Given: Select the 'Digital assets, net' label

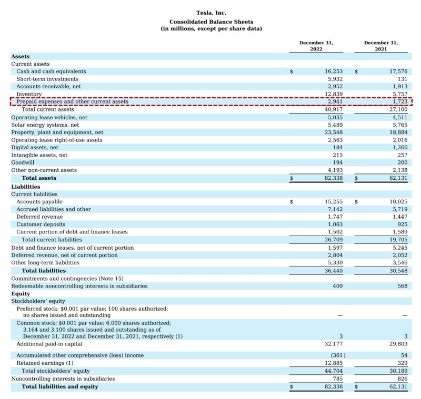Looking at the screenshot, I should pos(35,148).
